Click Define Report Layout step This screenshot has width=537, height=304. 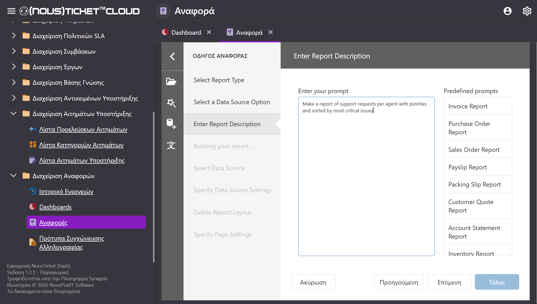tap(232, 212)
